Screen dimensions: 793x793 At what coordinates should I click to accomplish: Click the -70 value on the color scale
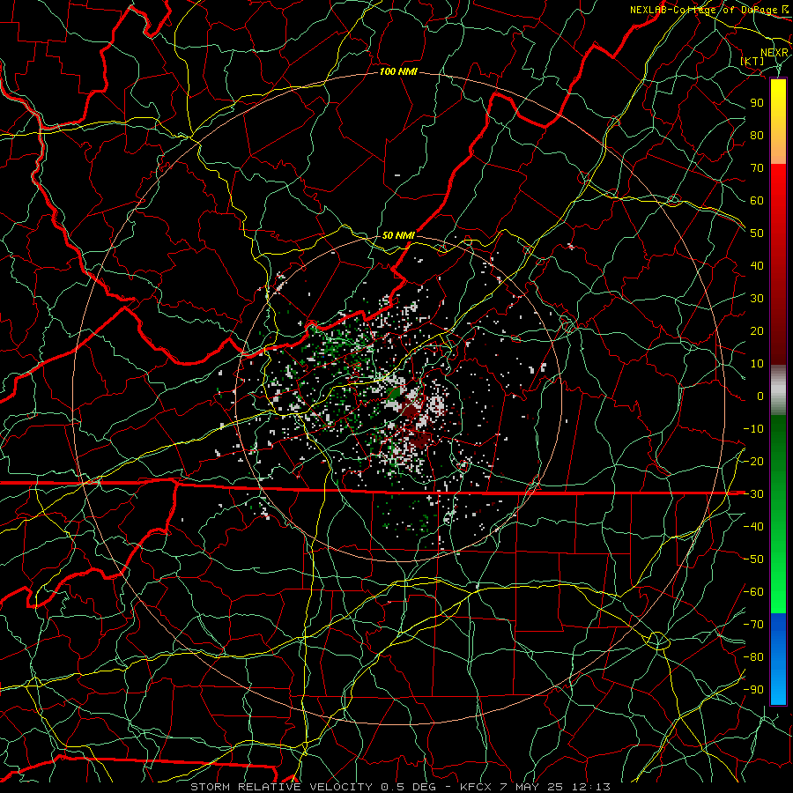tap(753, 625)
